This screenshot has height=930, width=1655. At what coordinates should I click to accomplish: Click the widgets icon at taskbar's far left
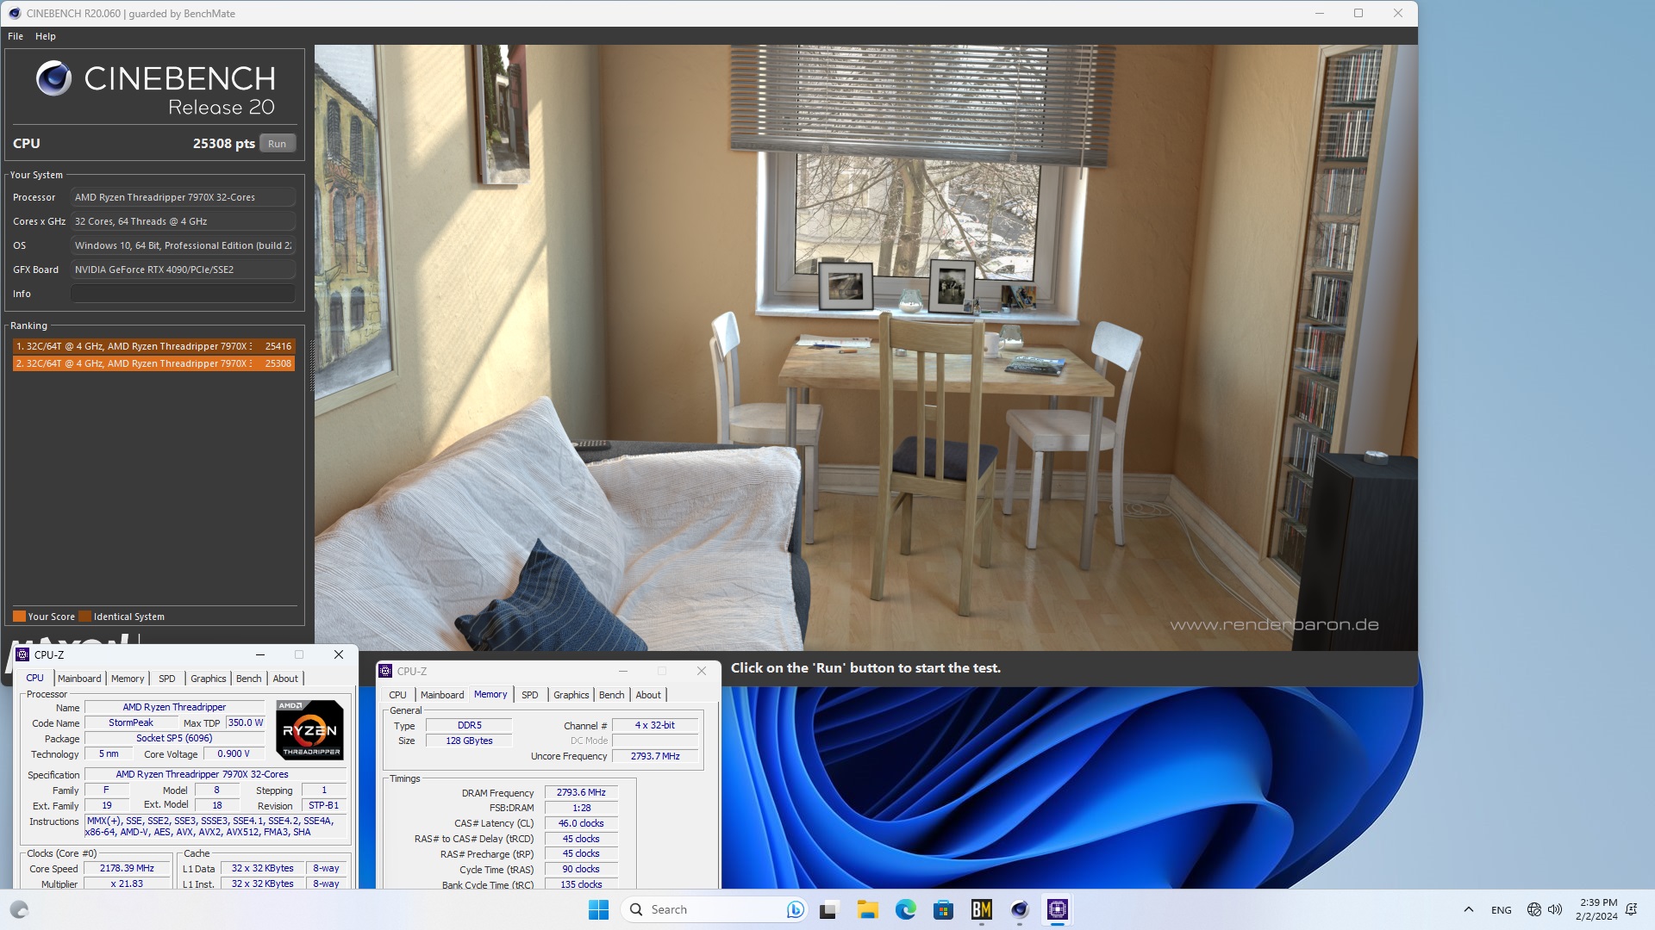tap(19, 909)
